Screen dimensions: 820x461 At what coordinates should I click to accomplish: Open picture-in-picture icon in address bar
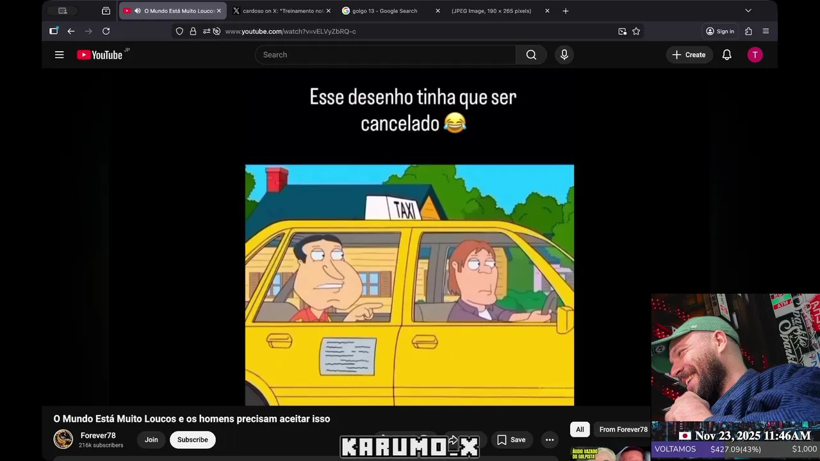(622, 31)
